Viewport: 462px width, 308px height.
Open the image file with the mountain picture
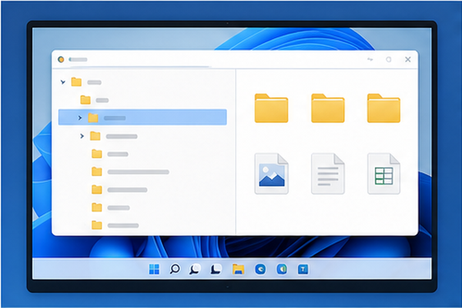coord(271,173)
